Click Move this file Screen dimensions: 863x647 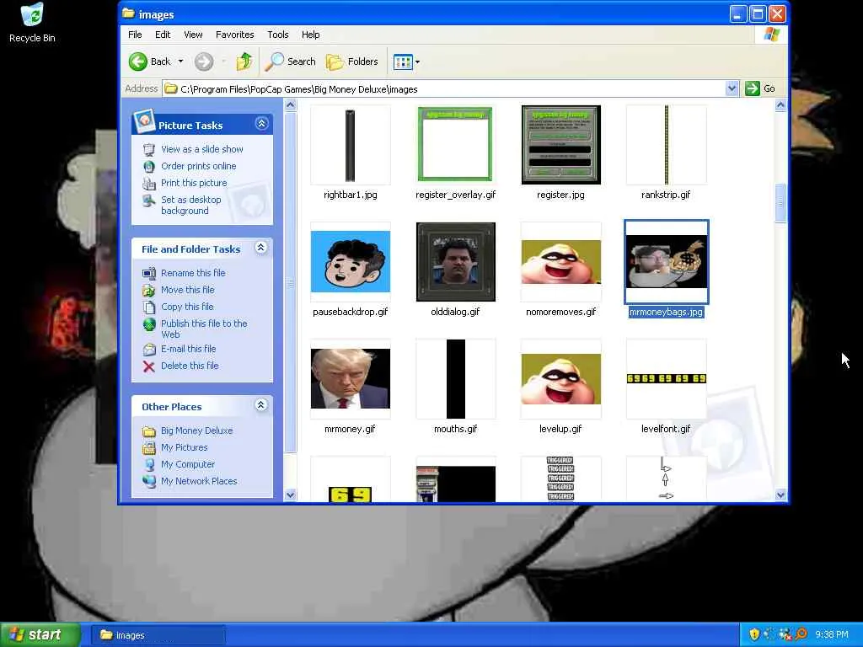click(x=188, y=290)
